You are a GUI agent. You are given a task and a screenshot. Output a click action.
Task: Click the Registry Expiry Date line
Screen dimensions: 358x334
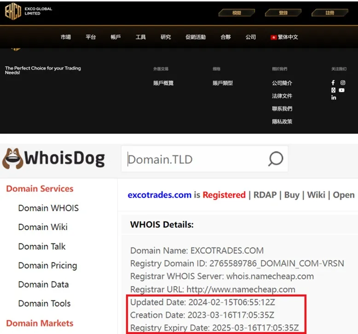pos(214,328)
